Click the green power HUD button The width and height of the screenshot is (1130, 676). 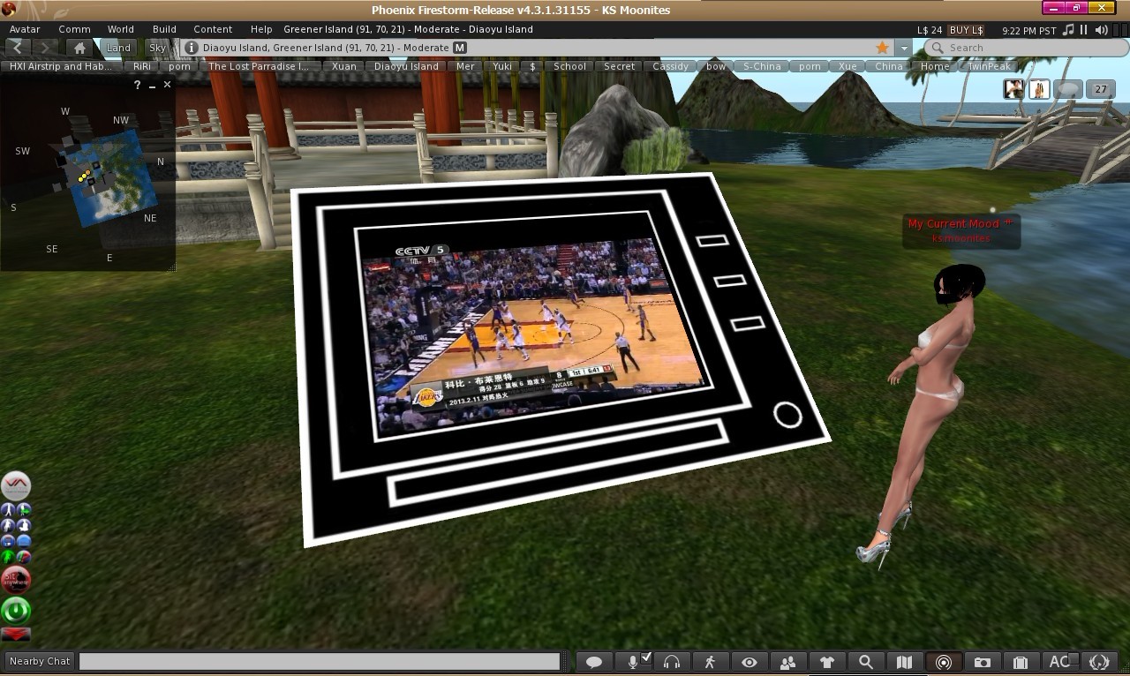[x=16, y=610]
